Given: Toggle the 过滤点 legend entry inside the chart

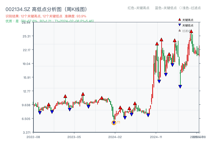Looking at the screenshot, I should tap(184, 31).
